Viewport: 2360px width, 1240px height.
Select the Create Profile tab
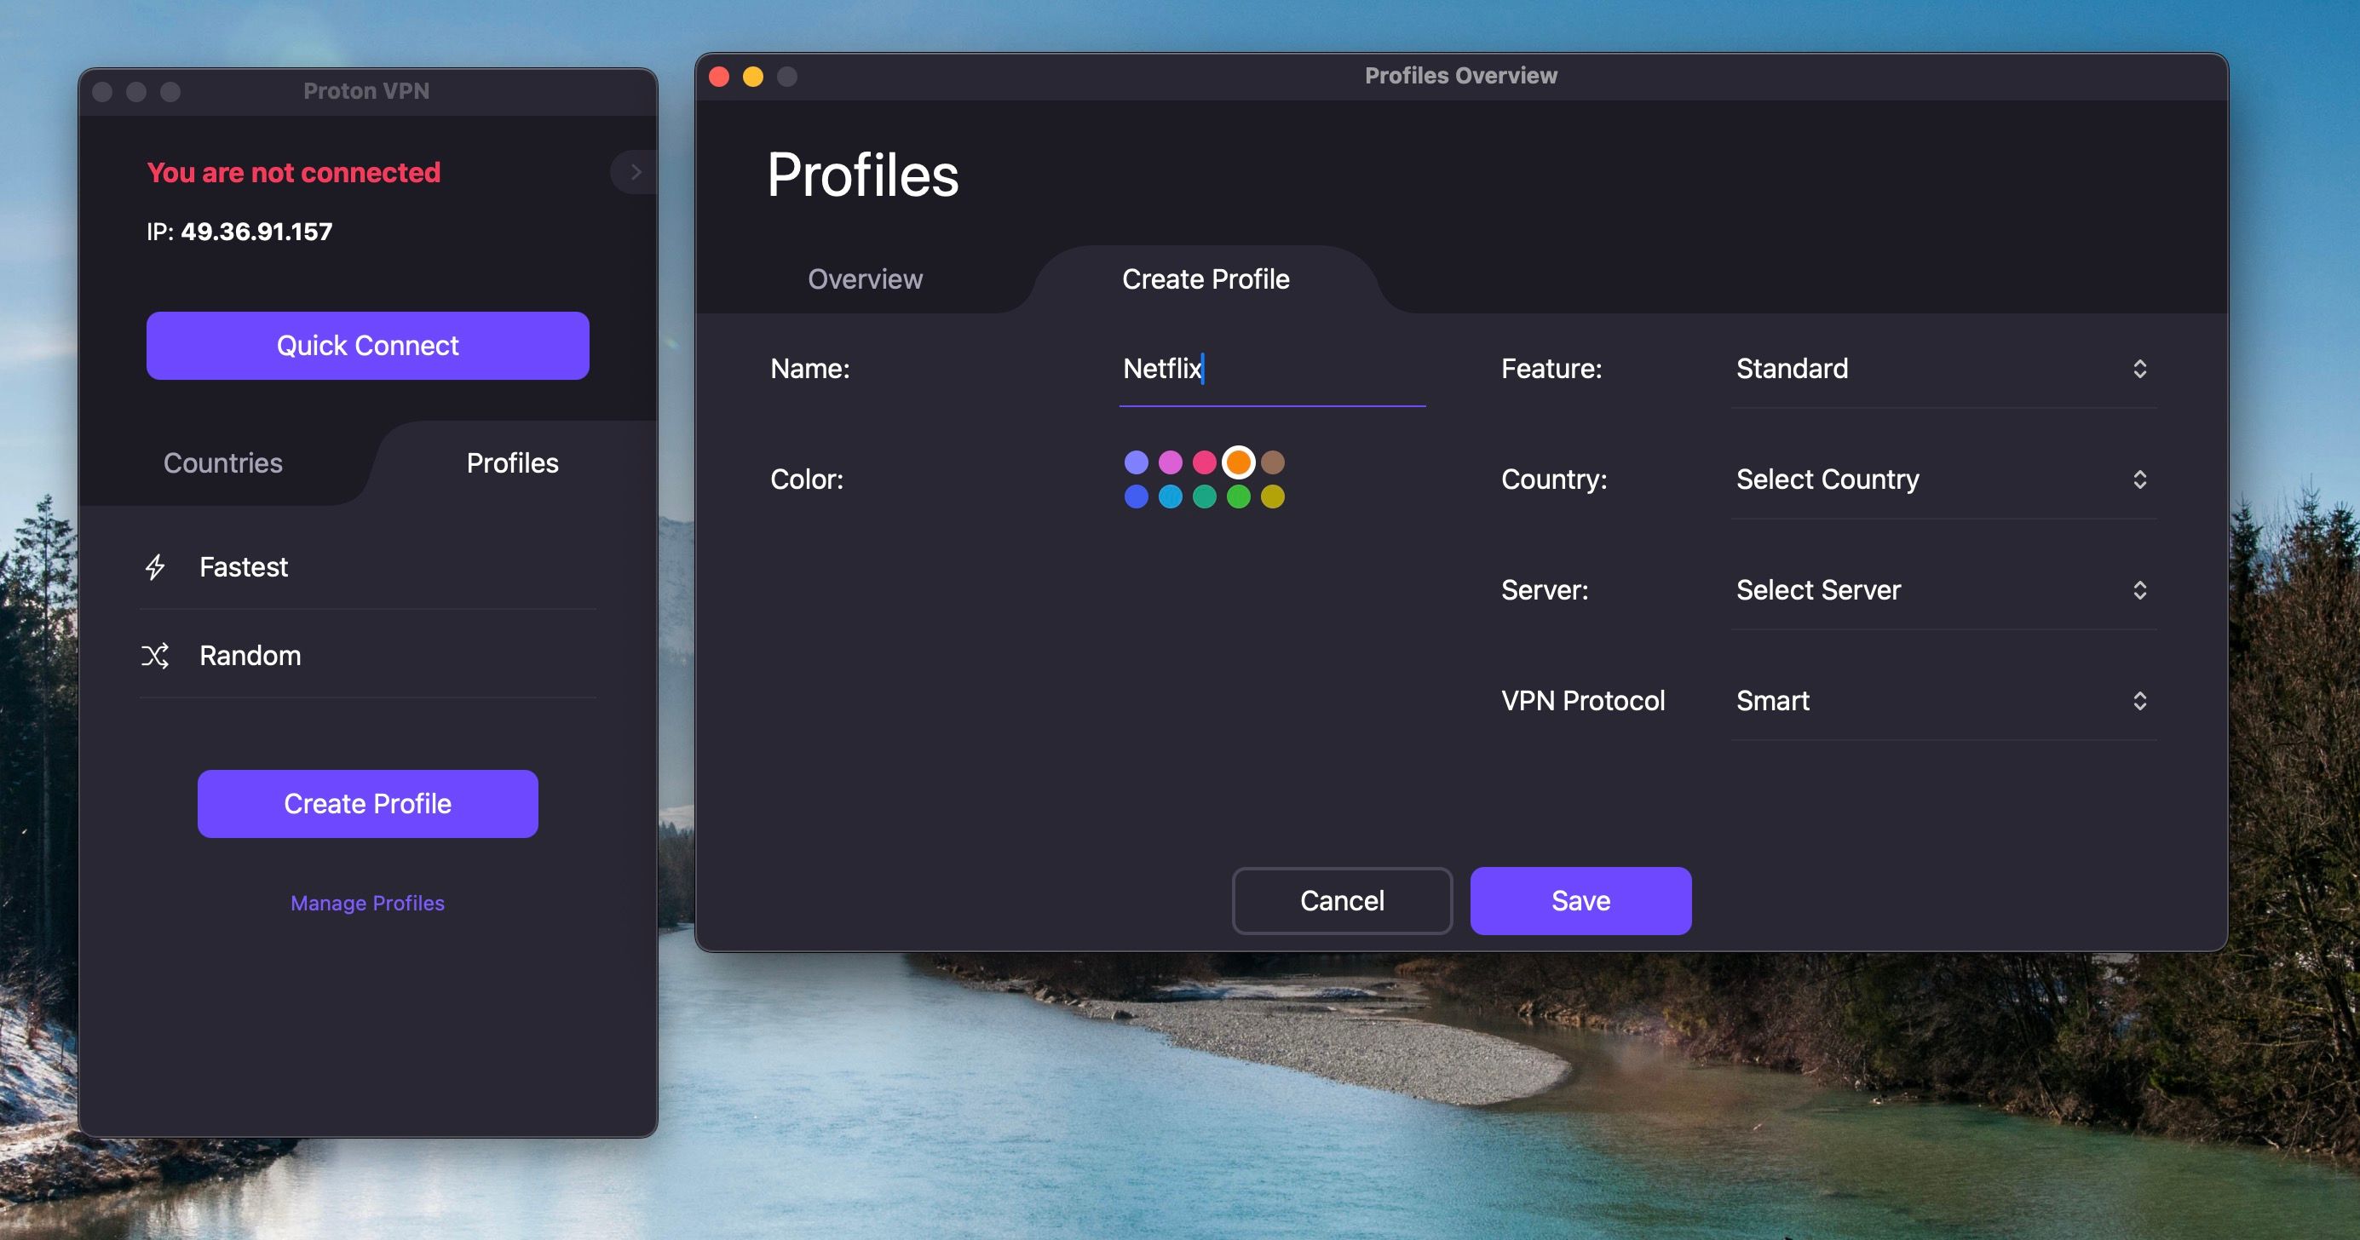(1206, 279)
